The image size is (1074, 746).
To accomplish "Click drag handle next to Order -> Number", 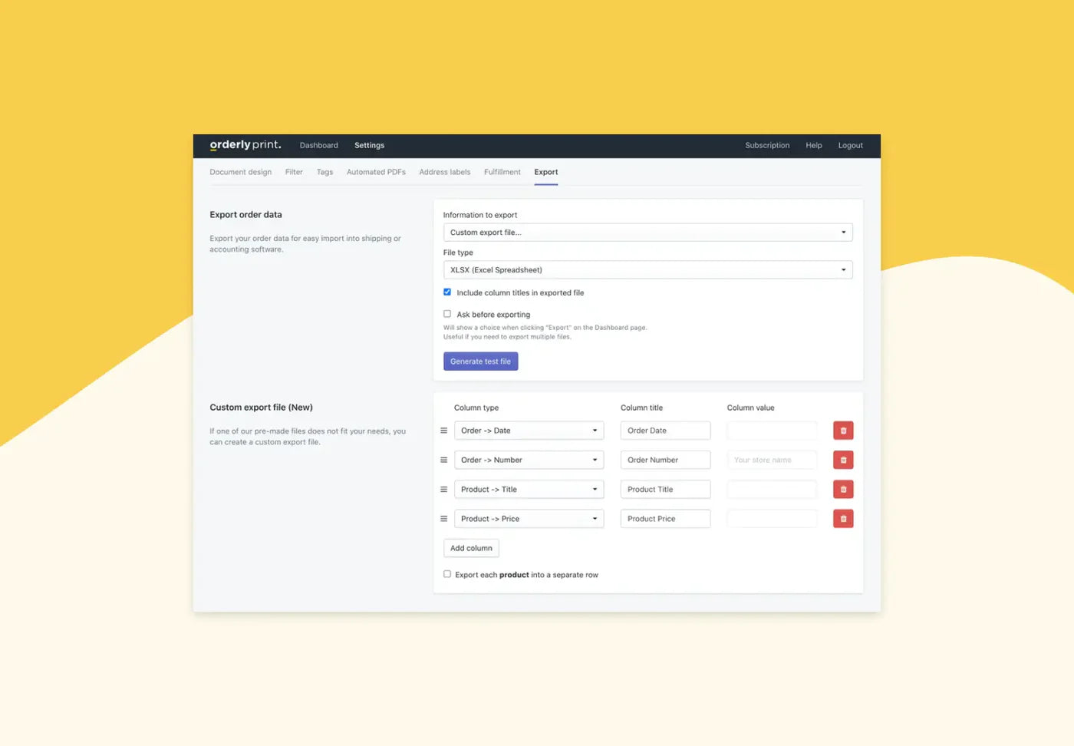I will pyautogui.click(x=443, y=460).
